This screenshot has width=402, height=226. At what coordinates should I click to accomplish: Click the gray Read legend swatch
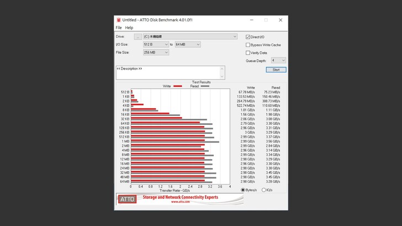coord(205,86)
